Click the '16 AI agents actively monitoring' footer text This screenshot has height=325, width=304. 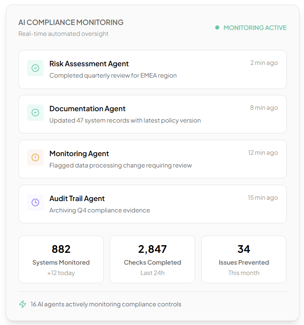[x=106, y=305]
